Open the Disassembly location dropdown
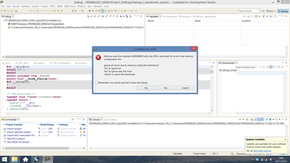The image size is (290, 163). click(259, 67)
